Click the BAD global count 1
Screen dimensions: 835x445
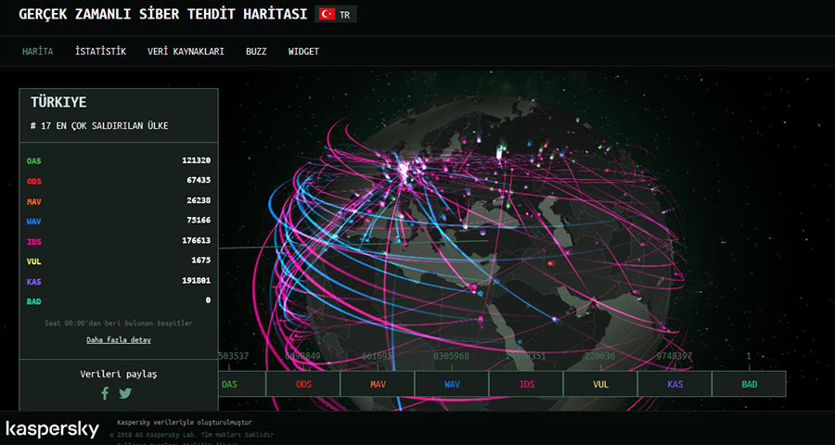pyautogui.click(x=749, y=356)
